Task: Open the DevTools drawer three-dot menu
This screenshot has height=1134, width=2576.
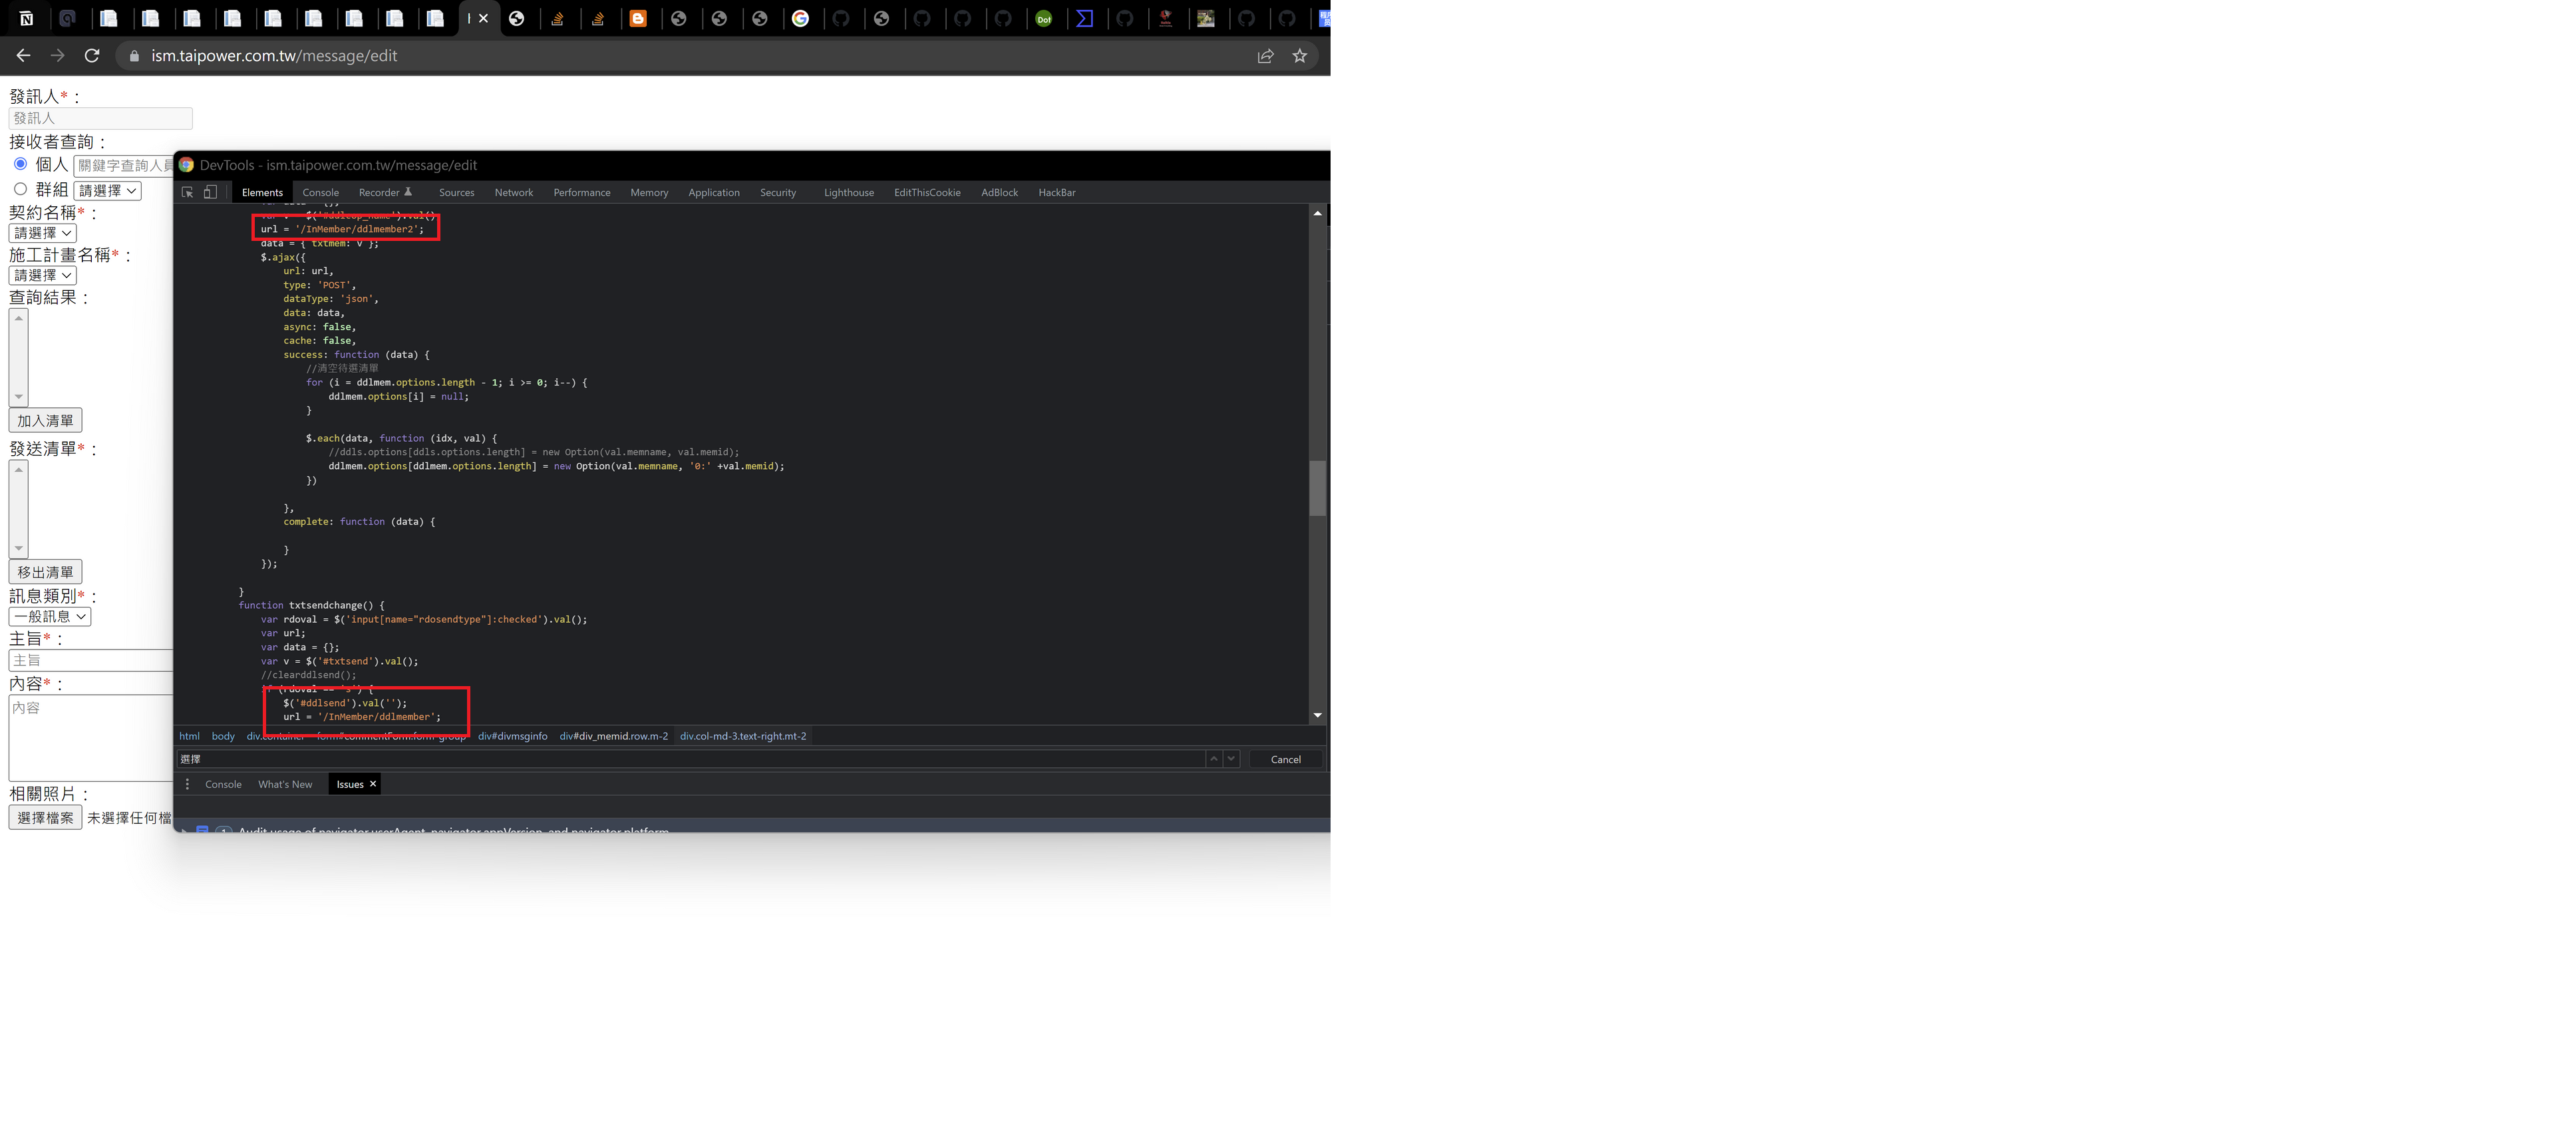Action: coord(187,784)
